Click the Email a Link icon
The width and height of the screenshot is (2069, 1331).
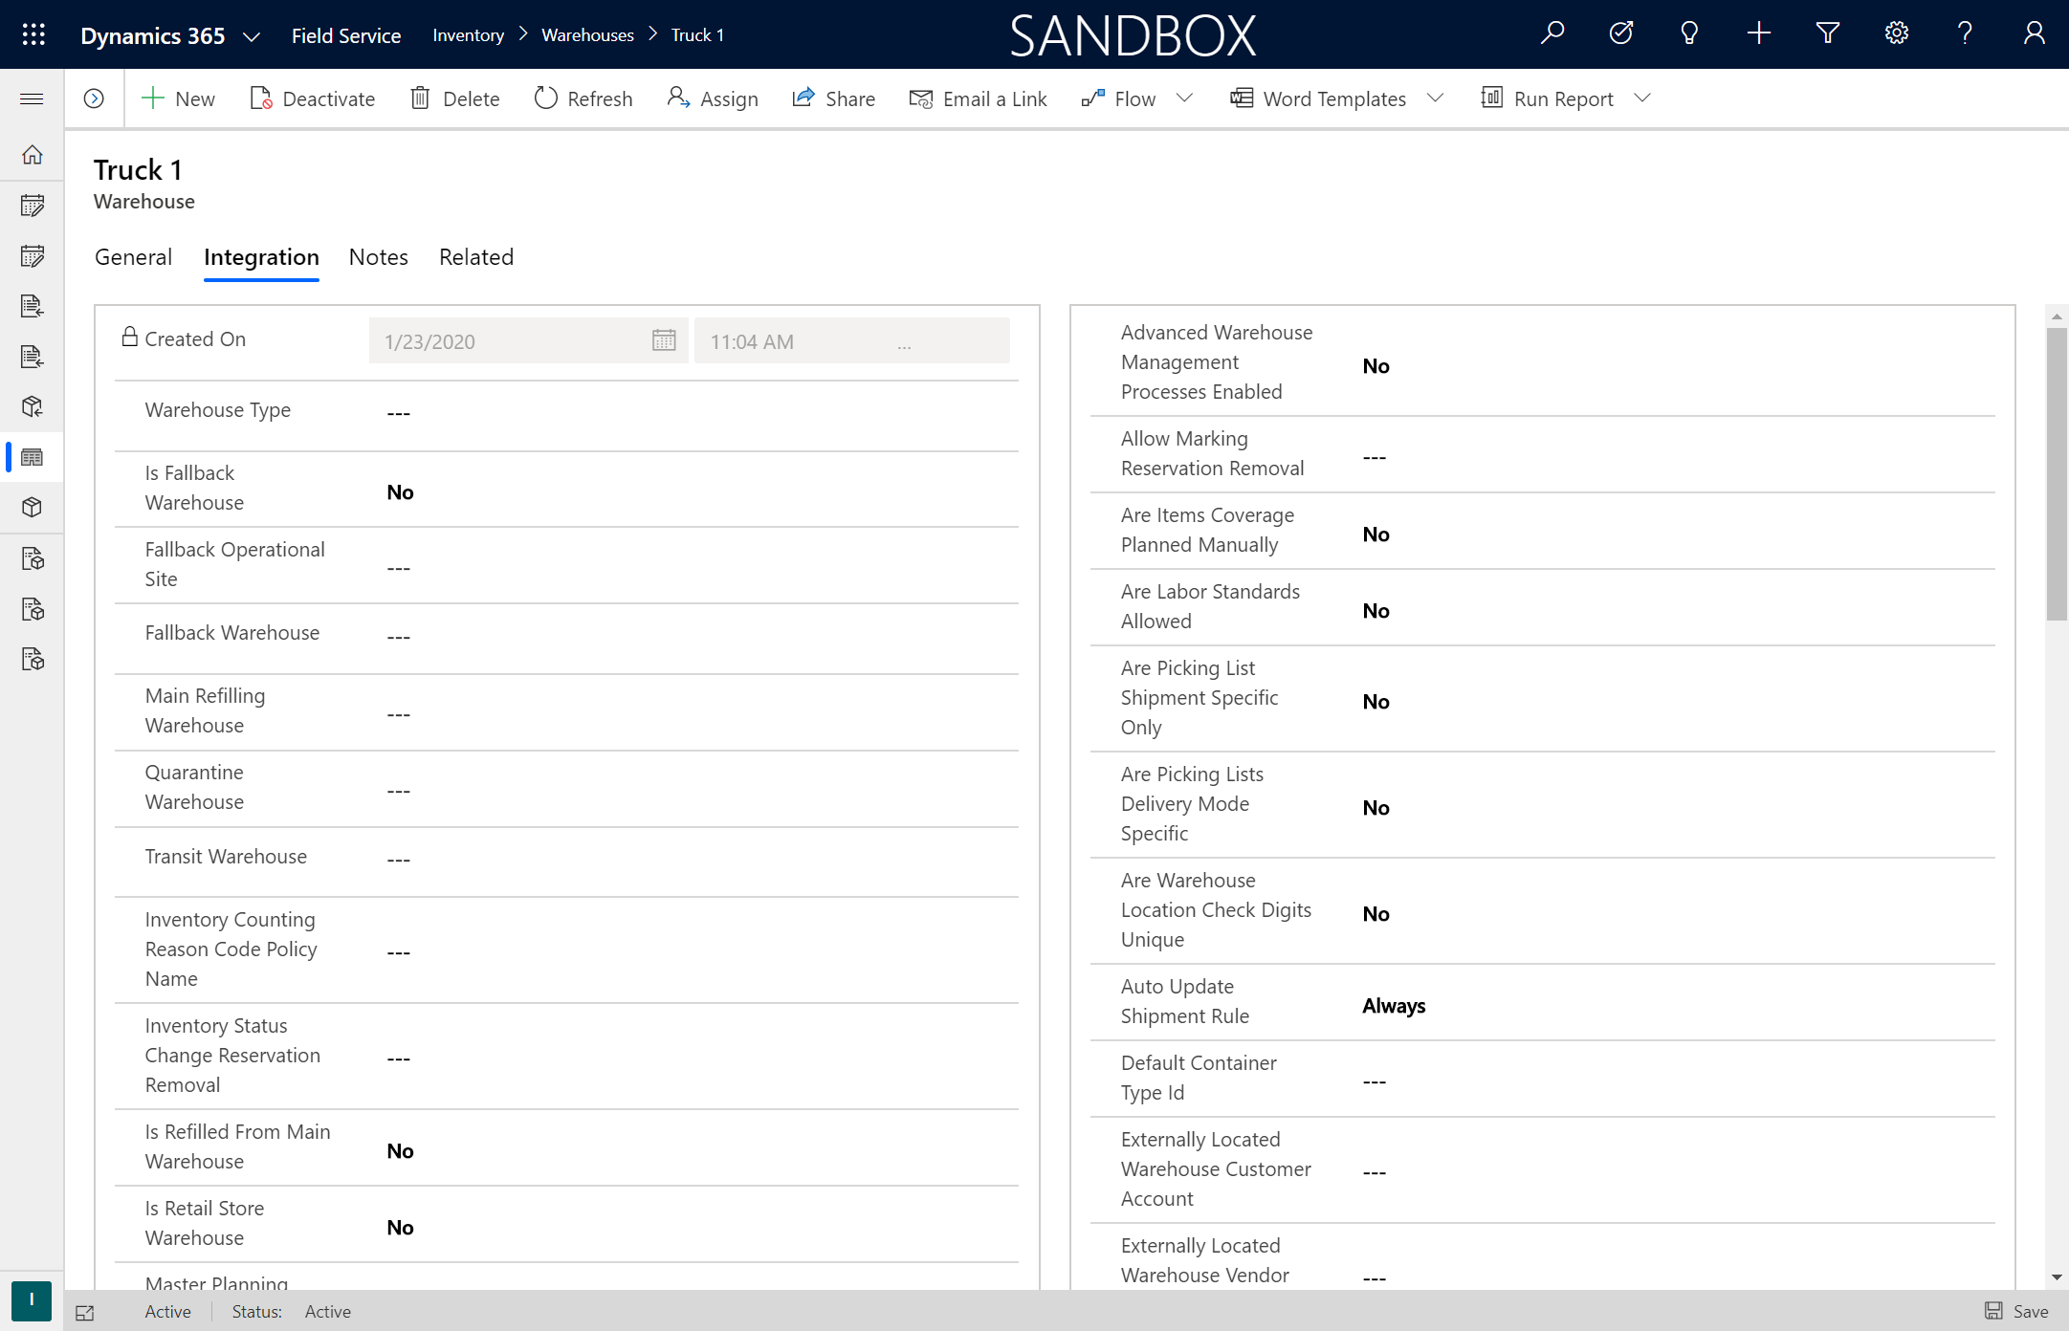point(917,98)
